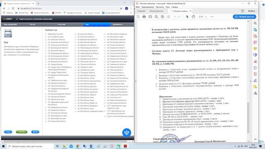This screenshot has height=149, width=265.
Task: Click the email envelope icon in Acrobat
Action: (x=150, y=17)
